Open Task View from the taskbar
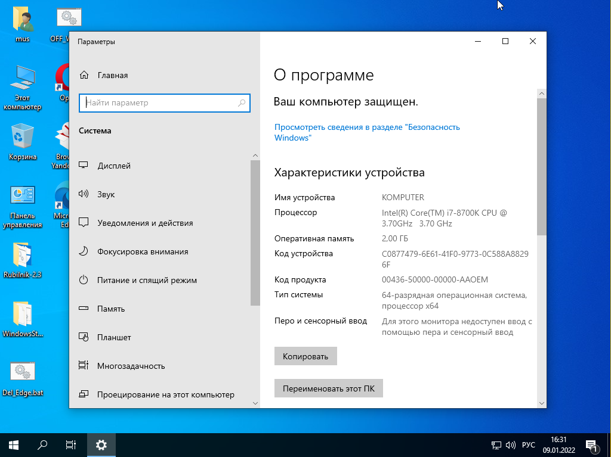Image resolution: width=611 pixels, height=457 pixels. pyautogui.click(x=71, y=444)
